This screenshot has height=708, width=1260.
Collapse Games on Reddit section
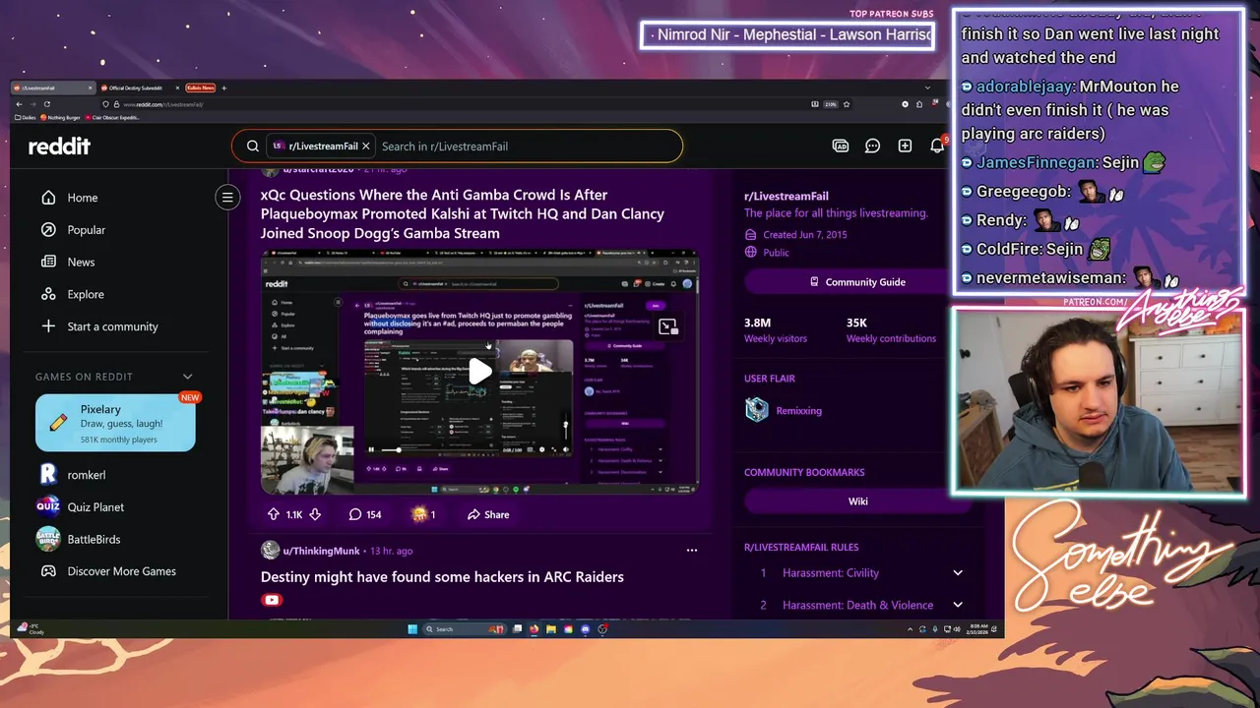[x=188, y=377]
